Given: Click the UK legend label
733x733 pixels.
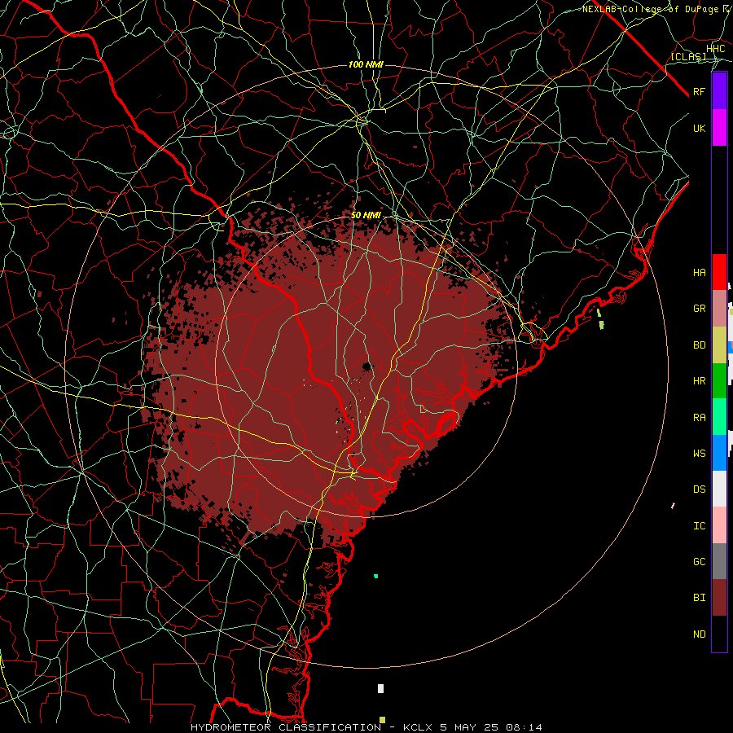Looking at the screenshot, I should pos(700,128).
